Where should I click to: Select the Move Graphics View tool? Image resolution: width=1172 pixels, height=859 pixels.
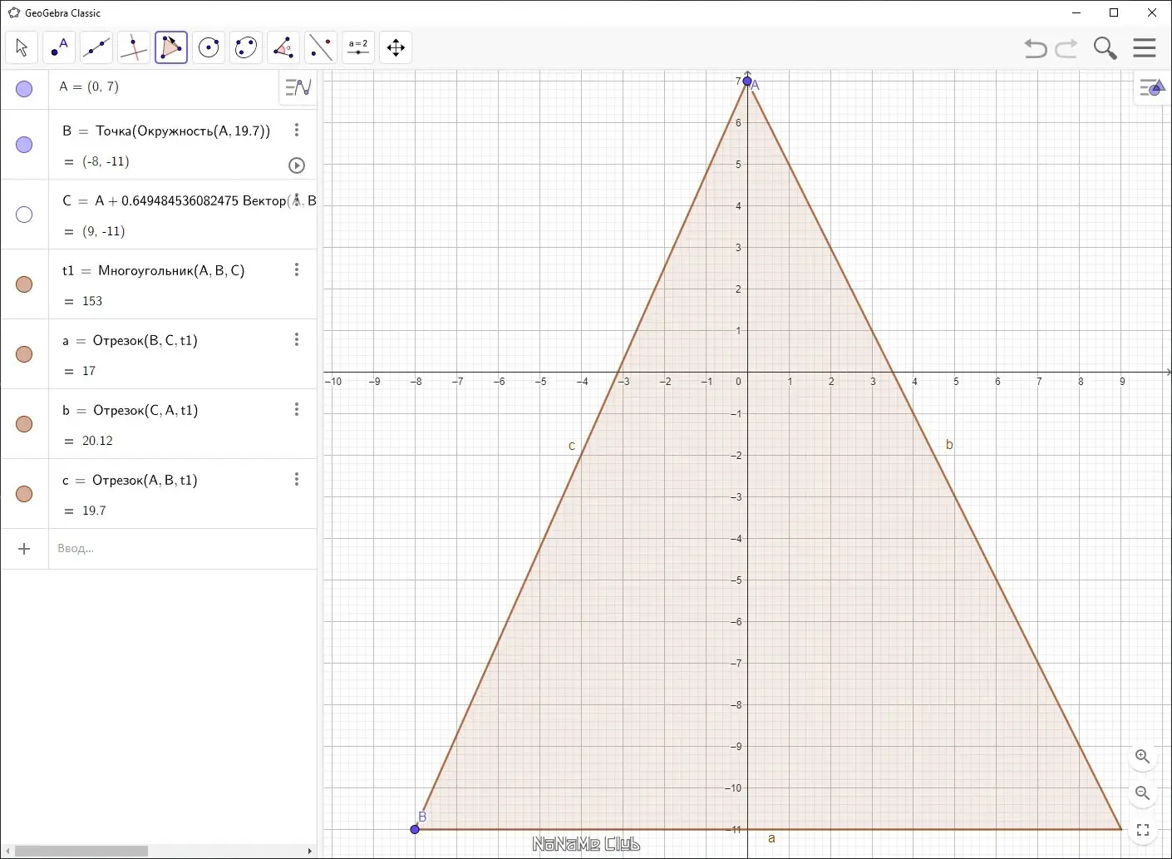(x=396, y=47)
